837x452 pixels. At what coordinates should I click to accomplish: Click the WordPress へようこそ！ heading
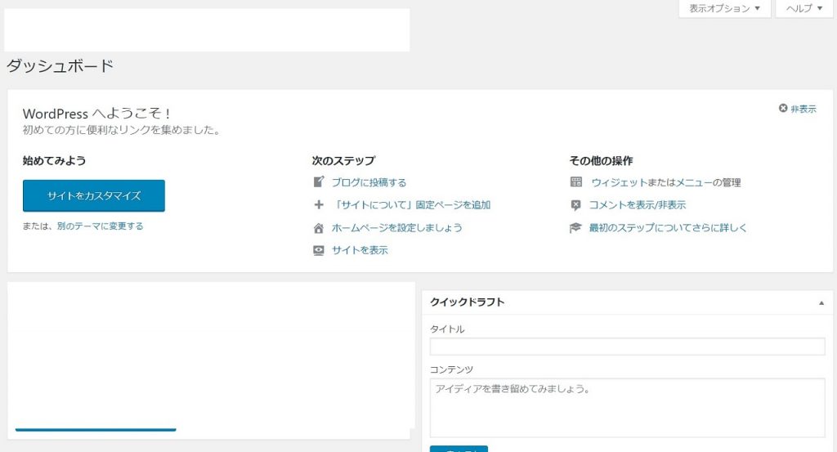(96, 113)
